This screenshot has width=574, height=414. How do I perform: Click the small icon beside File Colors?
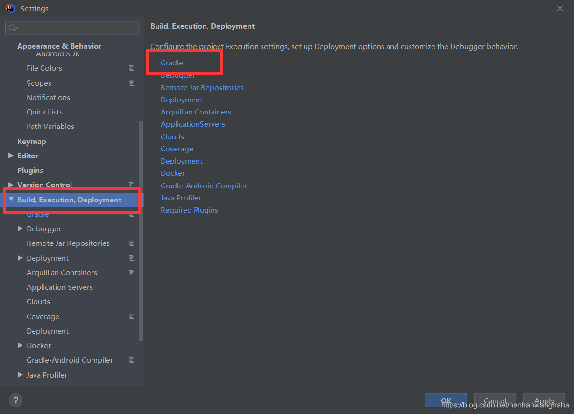[131, 68]
